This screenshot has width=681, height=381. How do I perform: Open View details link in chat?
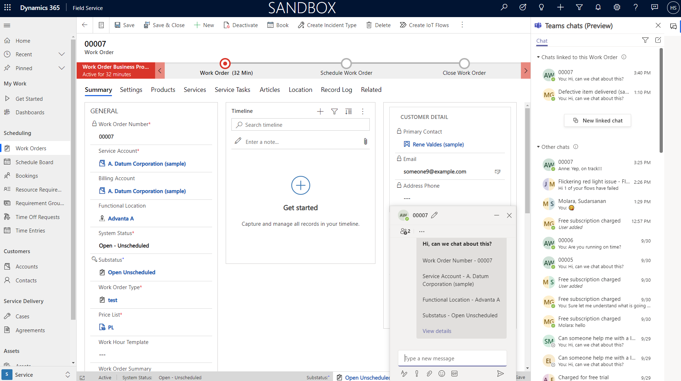tap(437, 331)
